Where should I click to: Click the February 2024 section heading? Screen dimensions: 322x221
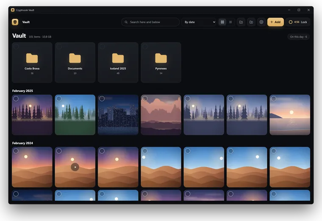[22, 143]
